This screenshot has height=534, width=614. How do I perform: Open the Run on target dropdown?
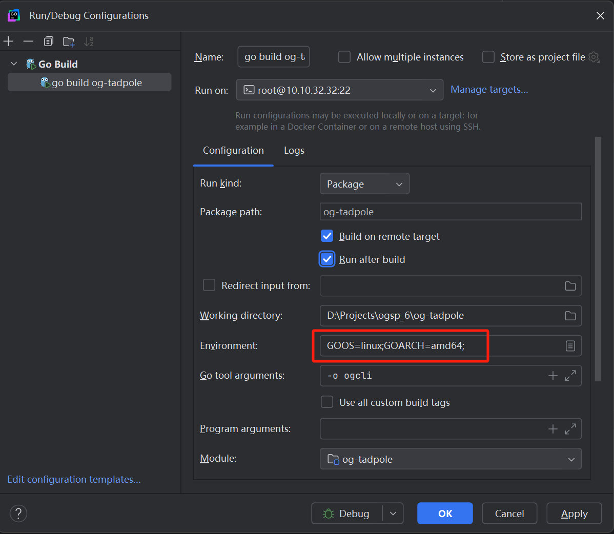pyautogui.click(x=339, y=90)
